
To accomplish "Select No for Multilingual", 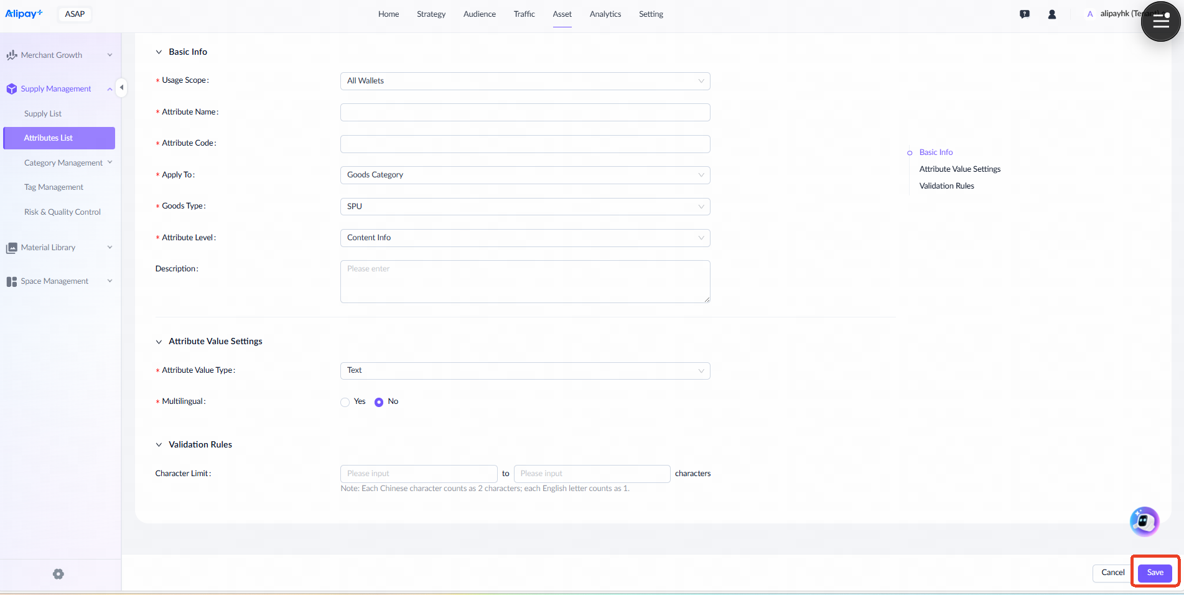I will pyautogui.click(x=379, y=402).
